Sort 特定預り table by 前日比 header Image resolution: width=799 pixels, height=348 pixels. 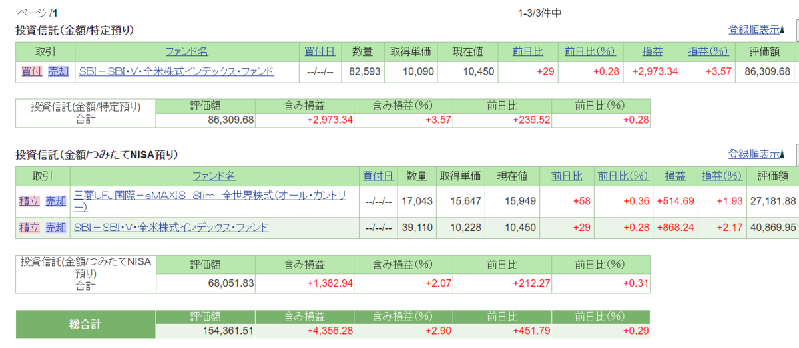(x=528, y=51)
